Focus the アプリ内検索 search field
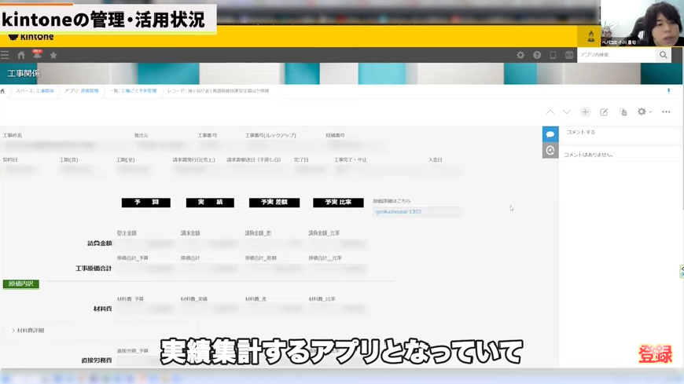This screenshot has width=684, height=384. 616,55
